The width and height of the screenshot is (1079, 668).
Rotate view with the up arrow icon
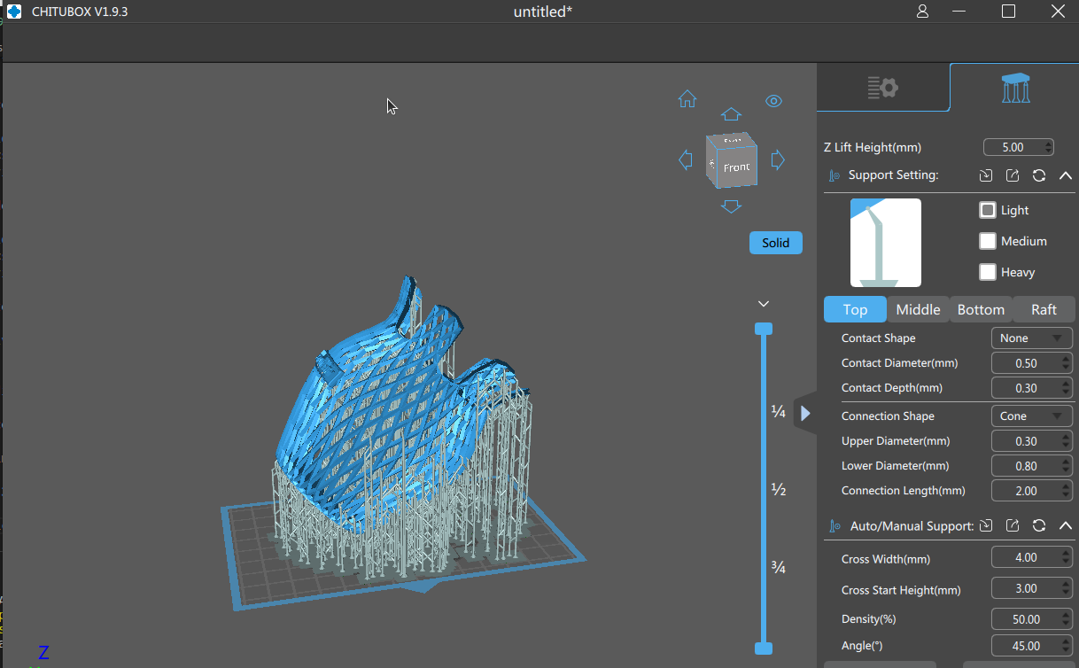731,114
